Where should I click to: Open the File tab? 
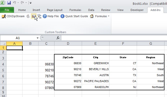pyautogui.click(x=7, y=10)
